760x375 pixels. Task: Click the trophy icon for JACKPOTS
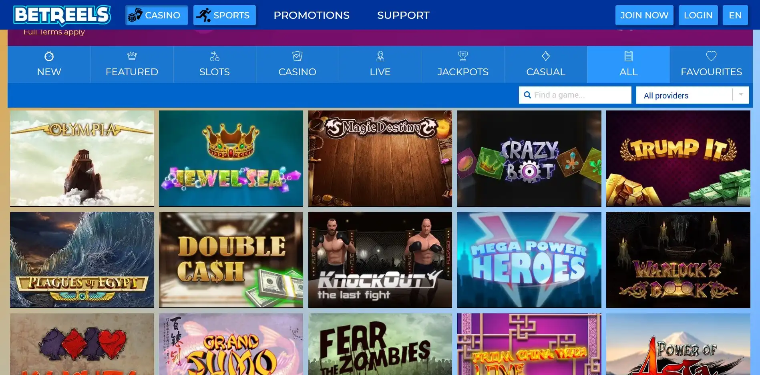(x=463, y=56)
